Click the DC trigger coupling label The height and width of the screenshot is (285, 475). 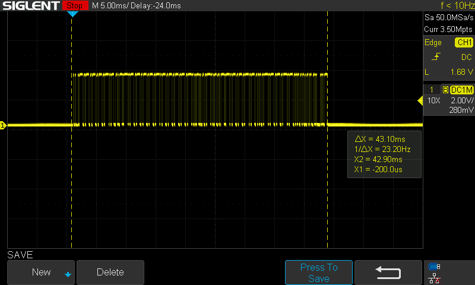point(466,57)
